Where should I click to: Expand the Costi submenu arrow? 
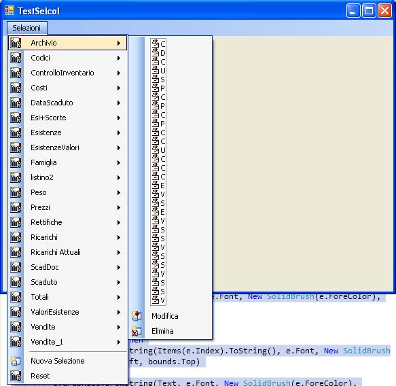point(119,88)
